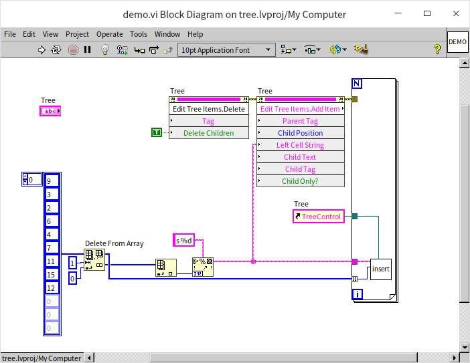This screenshot has height=363, width=470.
Task: Select the Delete From Array function node
Action: tap(94, 259)
